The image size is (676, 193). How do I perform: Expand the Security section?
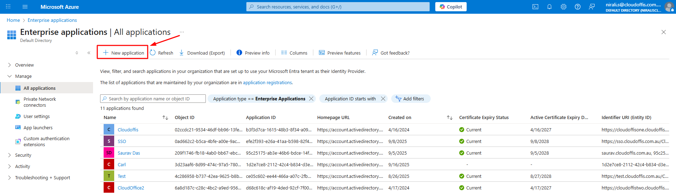tap(10, 155)
